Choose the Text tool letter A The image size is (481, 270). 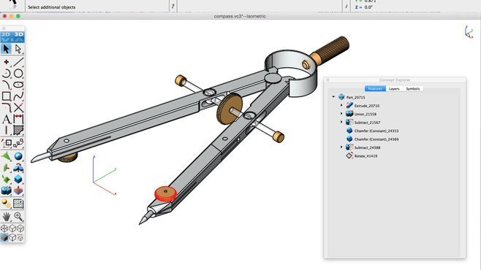tap(6, 119)
